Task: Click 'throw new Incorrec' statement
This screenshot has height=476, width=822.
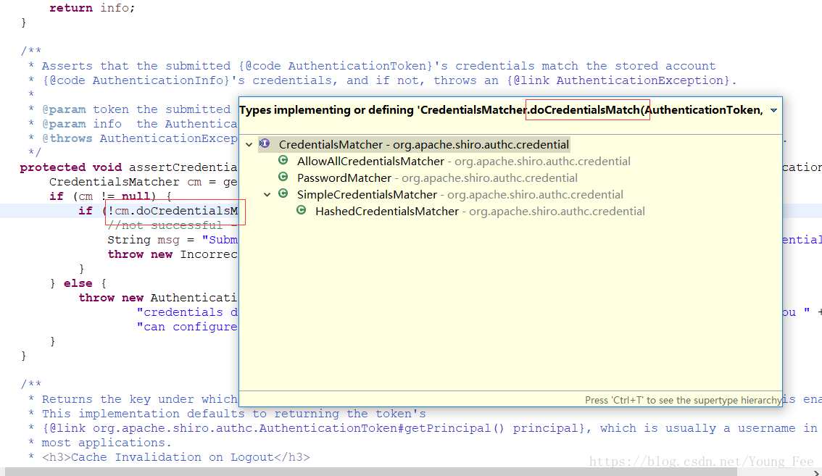Action: click(173, 254)
